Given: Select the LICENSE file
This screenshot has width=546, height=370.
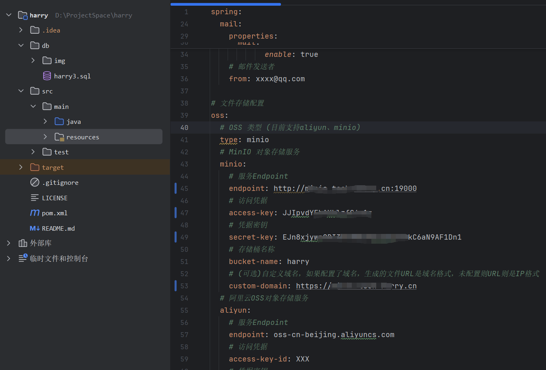Looking at the screenshot, I should coord(55,198).
